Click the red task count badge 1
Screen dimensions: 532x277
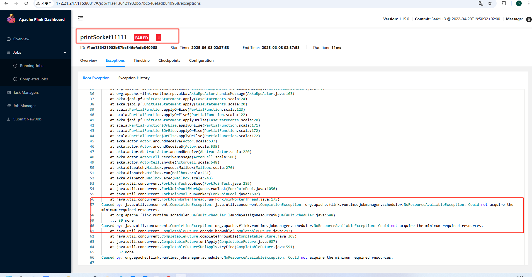[x=159, y=38]
